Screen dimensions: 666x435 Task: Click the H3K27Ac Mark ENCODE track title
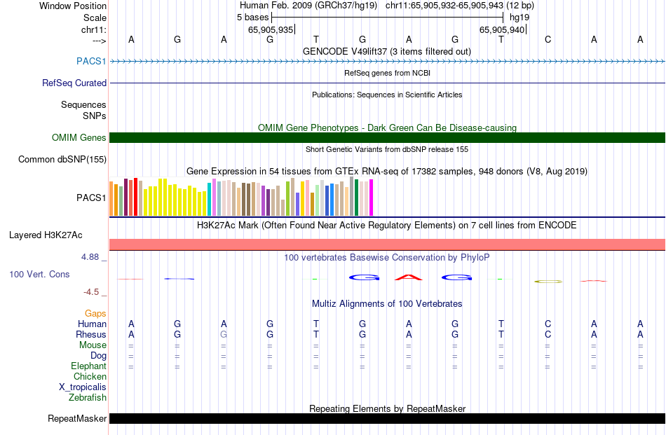tap(386, 226)
